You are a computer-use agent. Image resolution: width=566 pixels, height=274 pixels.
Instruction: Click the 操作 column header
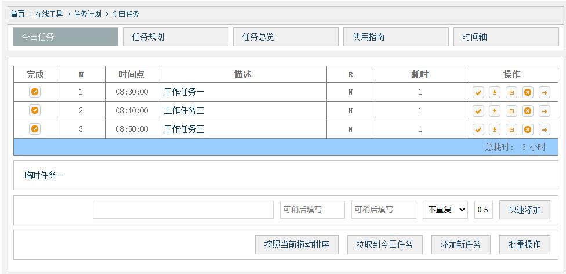click(x=512, y=74)
